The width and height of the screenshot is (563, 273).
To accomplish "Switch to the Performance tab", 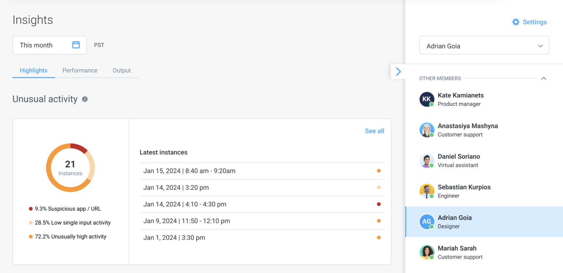I will (x=80, y=70).
